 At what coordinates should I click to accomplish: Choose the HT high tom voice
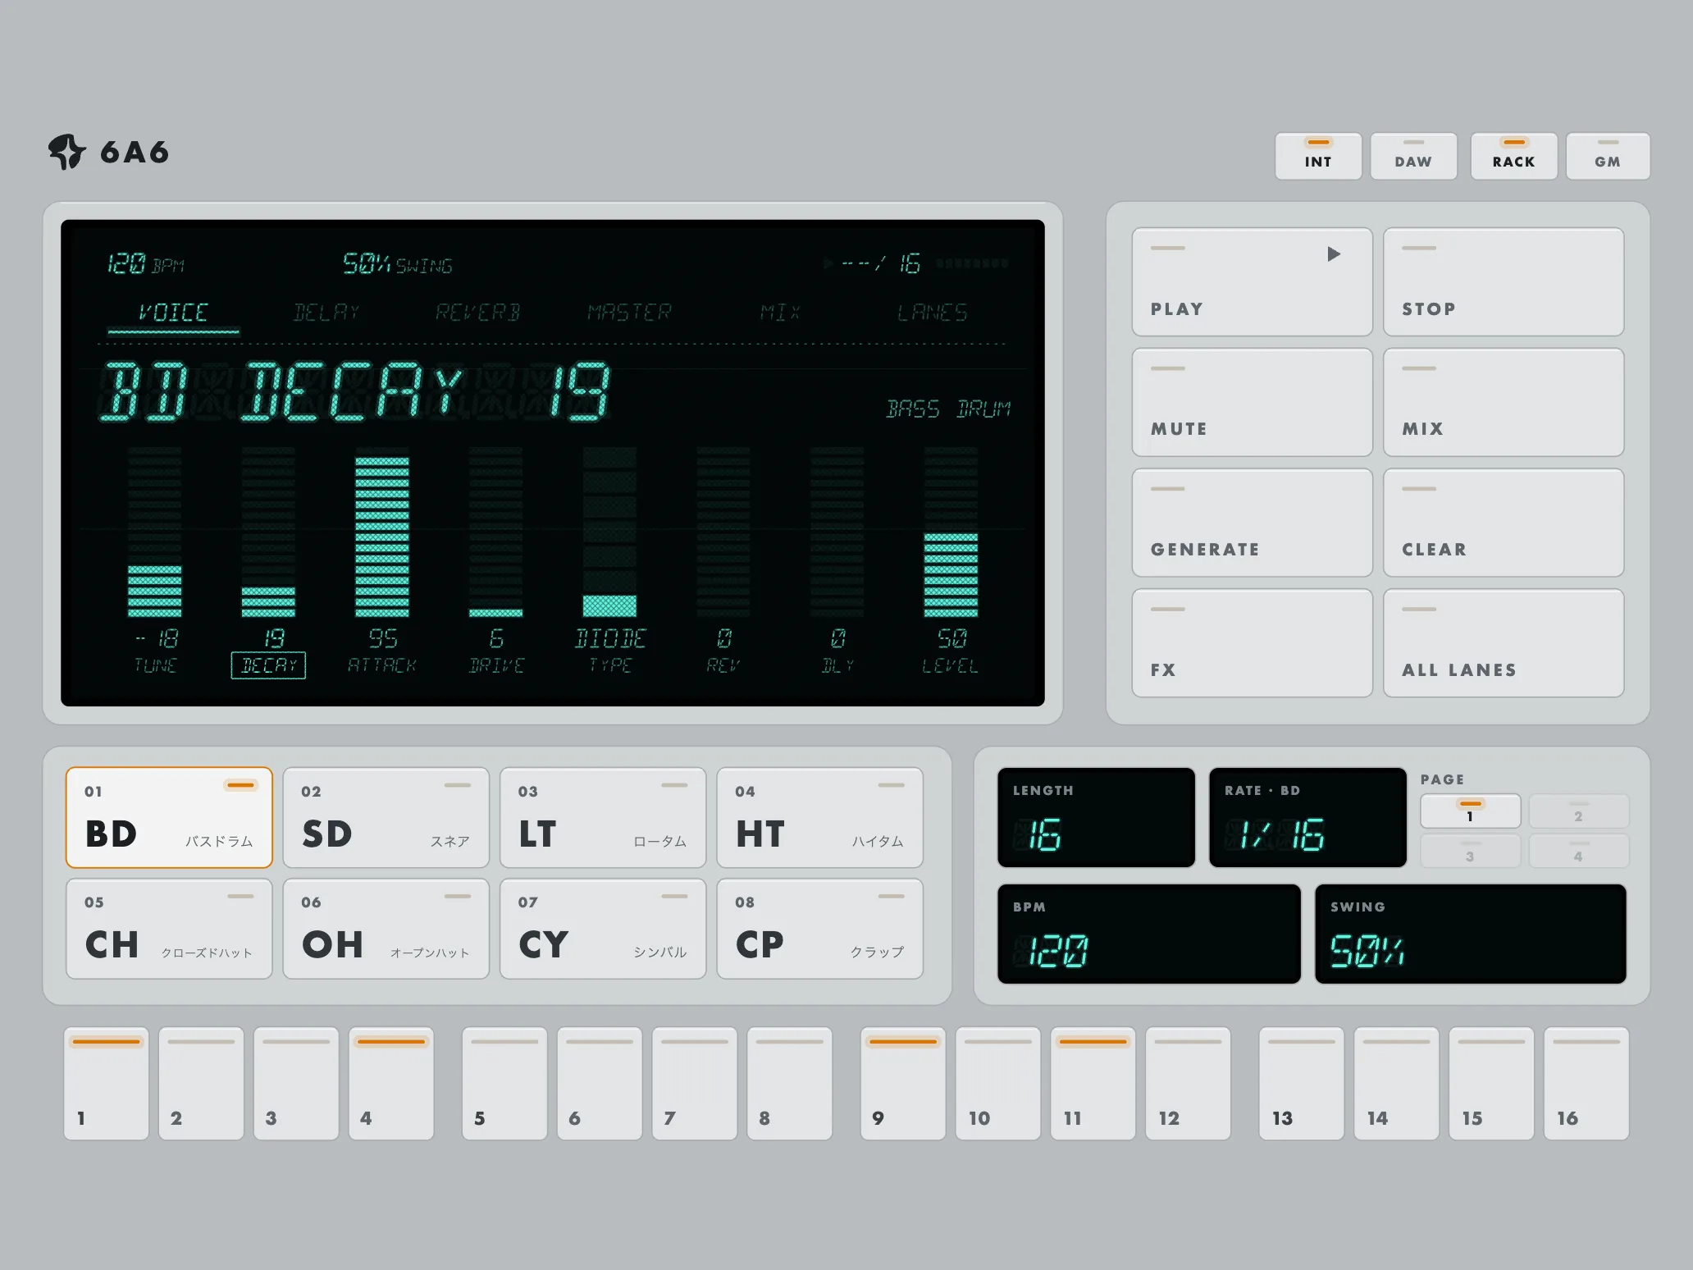tap(820, 817)
